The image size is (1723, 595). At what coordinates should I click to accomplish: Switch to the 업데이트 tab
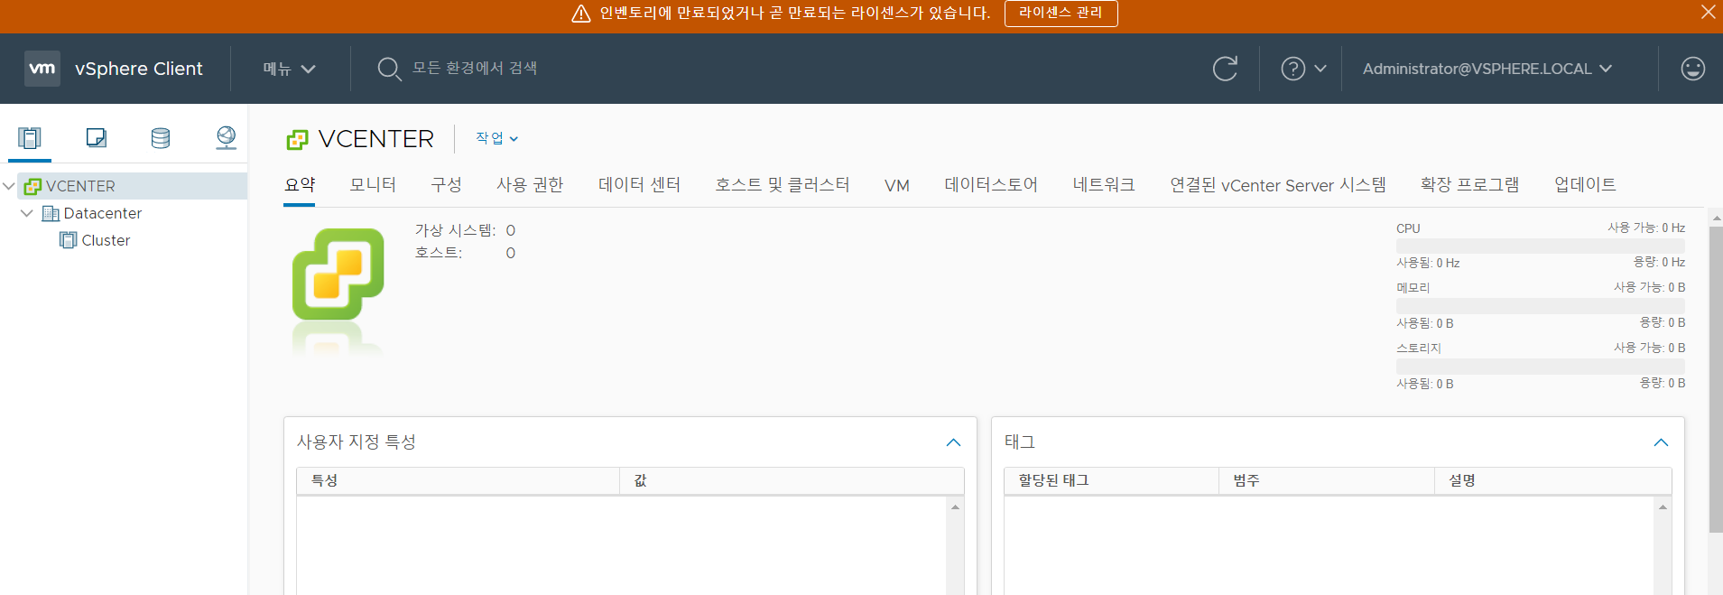point(1585,185)
